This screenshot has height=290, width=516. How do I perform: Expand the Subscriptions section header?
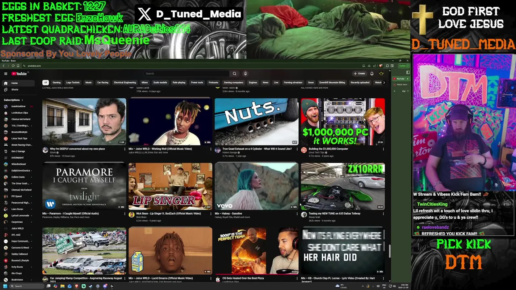coord(13,100)
